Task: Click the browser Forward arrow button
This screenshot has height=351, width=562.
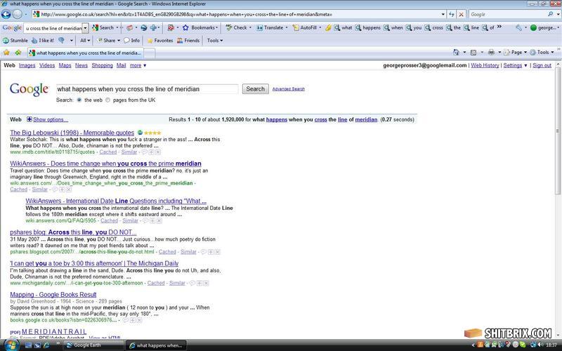Action: tap(17, 14)
